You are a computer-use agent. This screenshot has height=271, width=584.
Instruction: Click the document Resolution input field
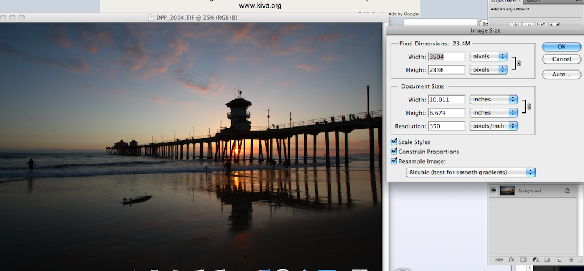[446, 126]
